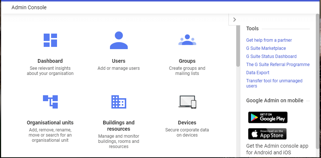321x158 pixels.
Task: Open the Data Export tool link
Action: (258, 73)
